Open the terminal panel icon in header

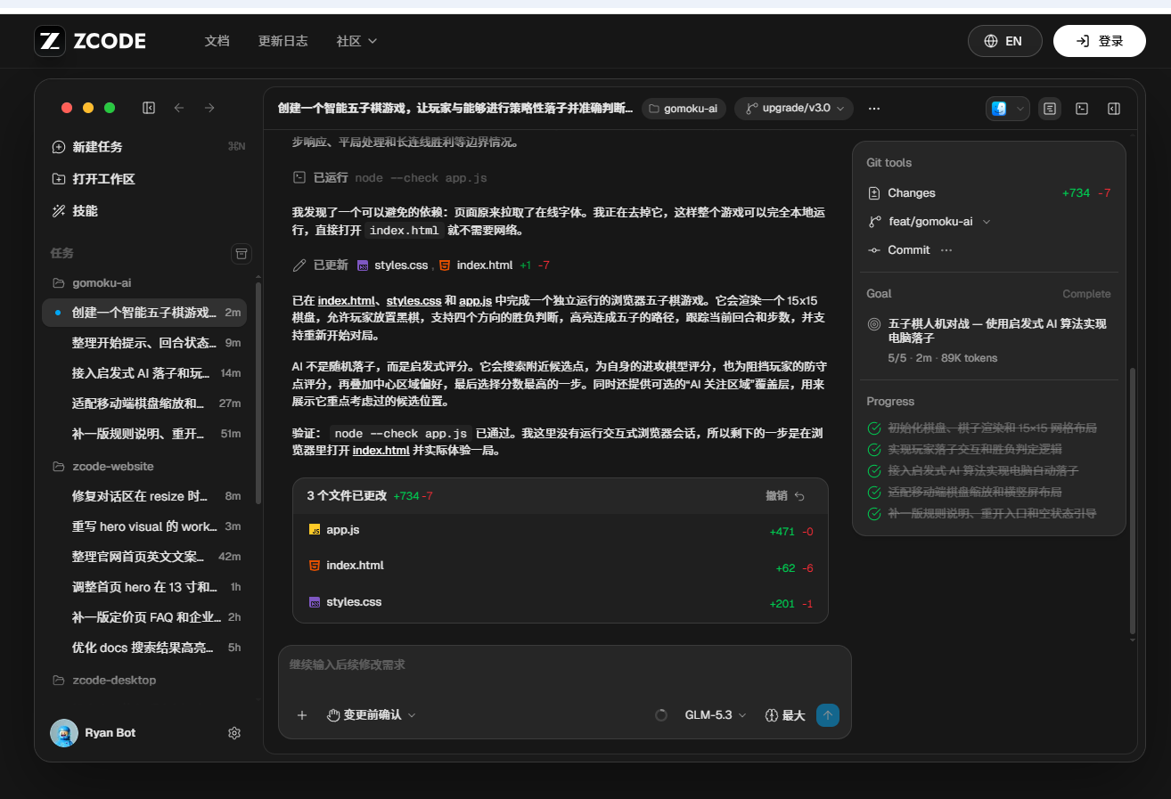(1082, 109)
